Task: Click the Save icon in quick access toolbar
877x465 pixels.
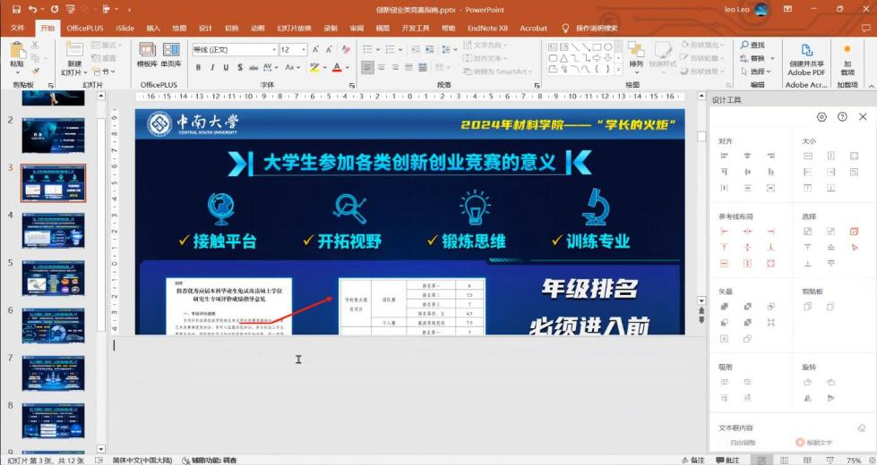Action: (x=14, y=10)
